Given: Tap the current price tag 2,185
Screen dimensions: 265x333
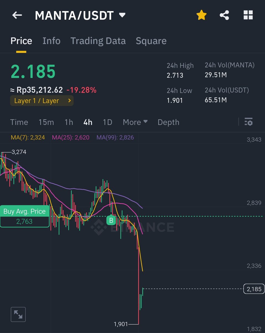Looking at the screenshot, I should 254,289.
